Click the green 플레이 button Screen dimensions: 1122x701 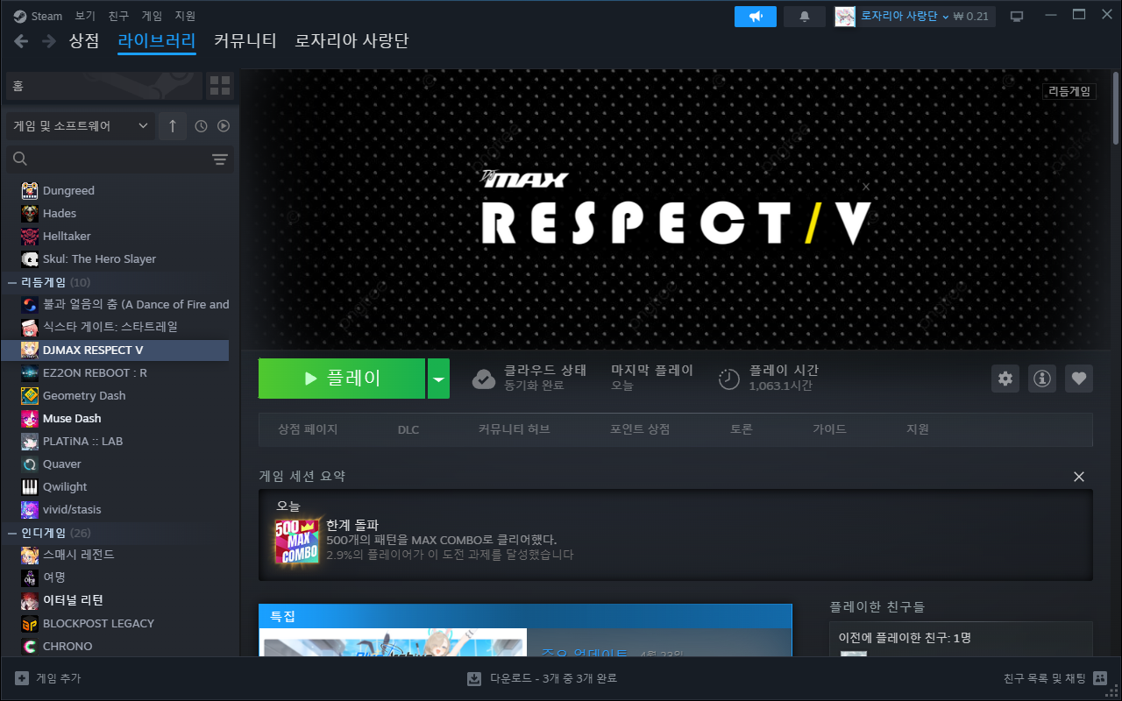[342, 379]
